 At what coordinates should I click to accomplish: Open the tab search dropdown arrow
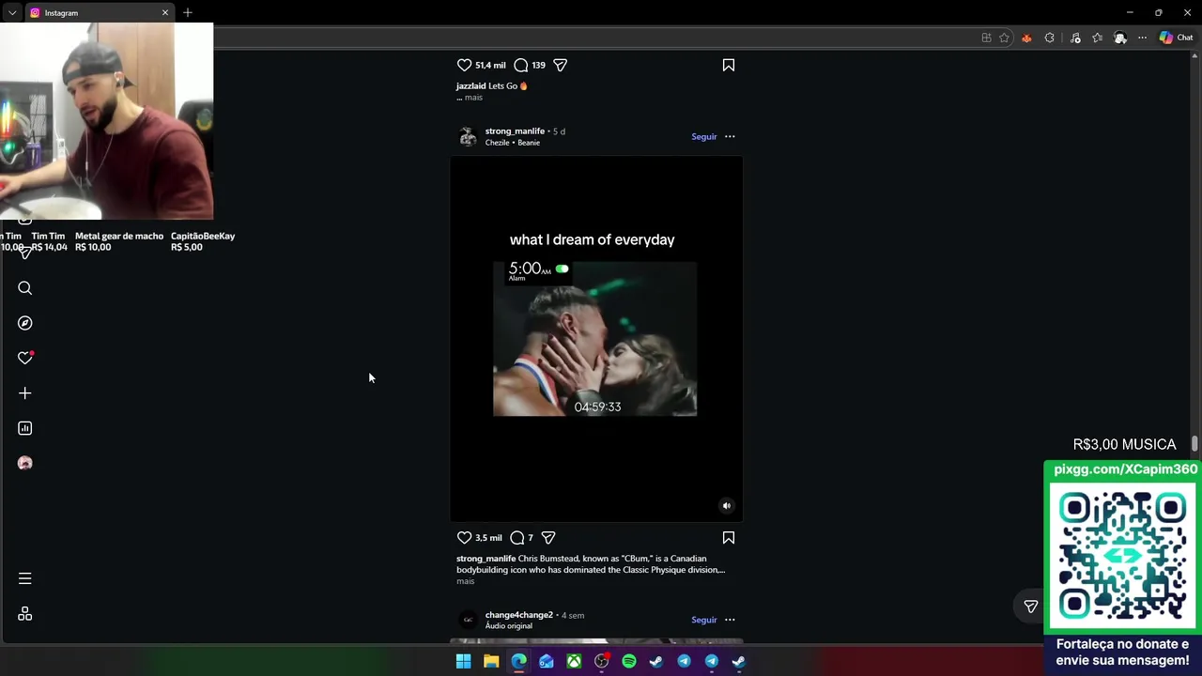11,12
